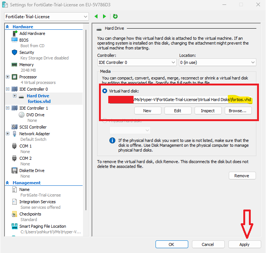Click the Cancel button
The image size is (266, 253).
[208, 244]
